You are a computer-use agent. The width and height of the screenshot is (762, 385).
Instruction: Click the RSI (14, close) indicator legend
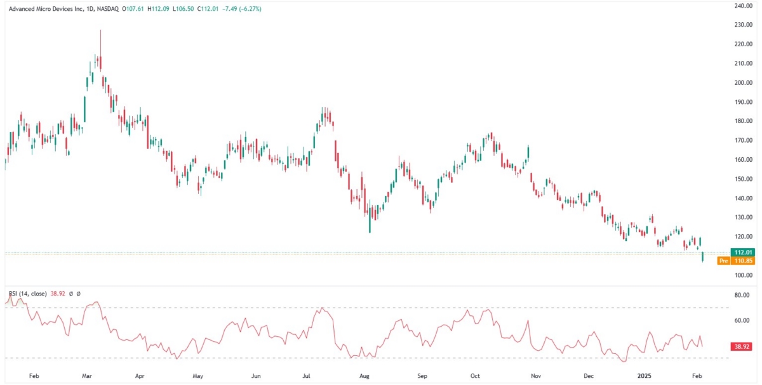[26, 295]
